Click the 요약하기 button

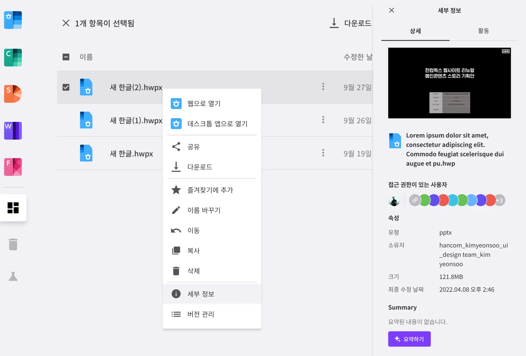coord(409,339)
